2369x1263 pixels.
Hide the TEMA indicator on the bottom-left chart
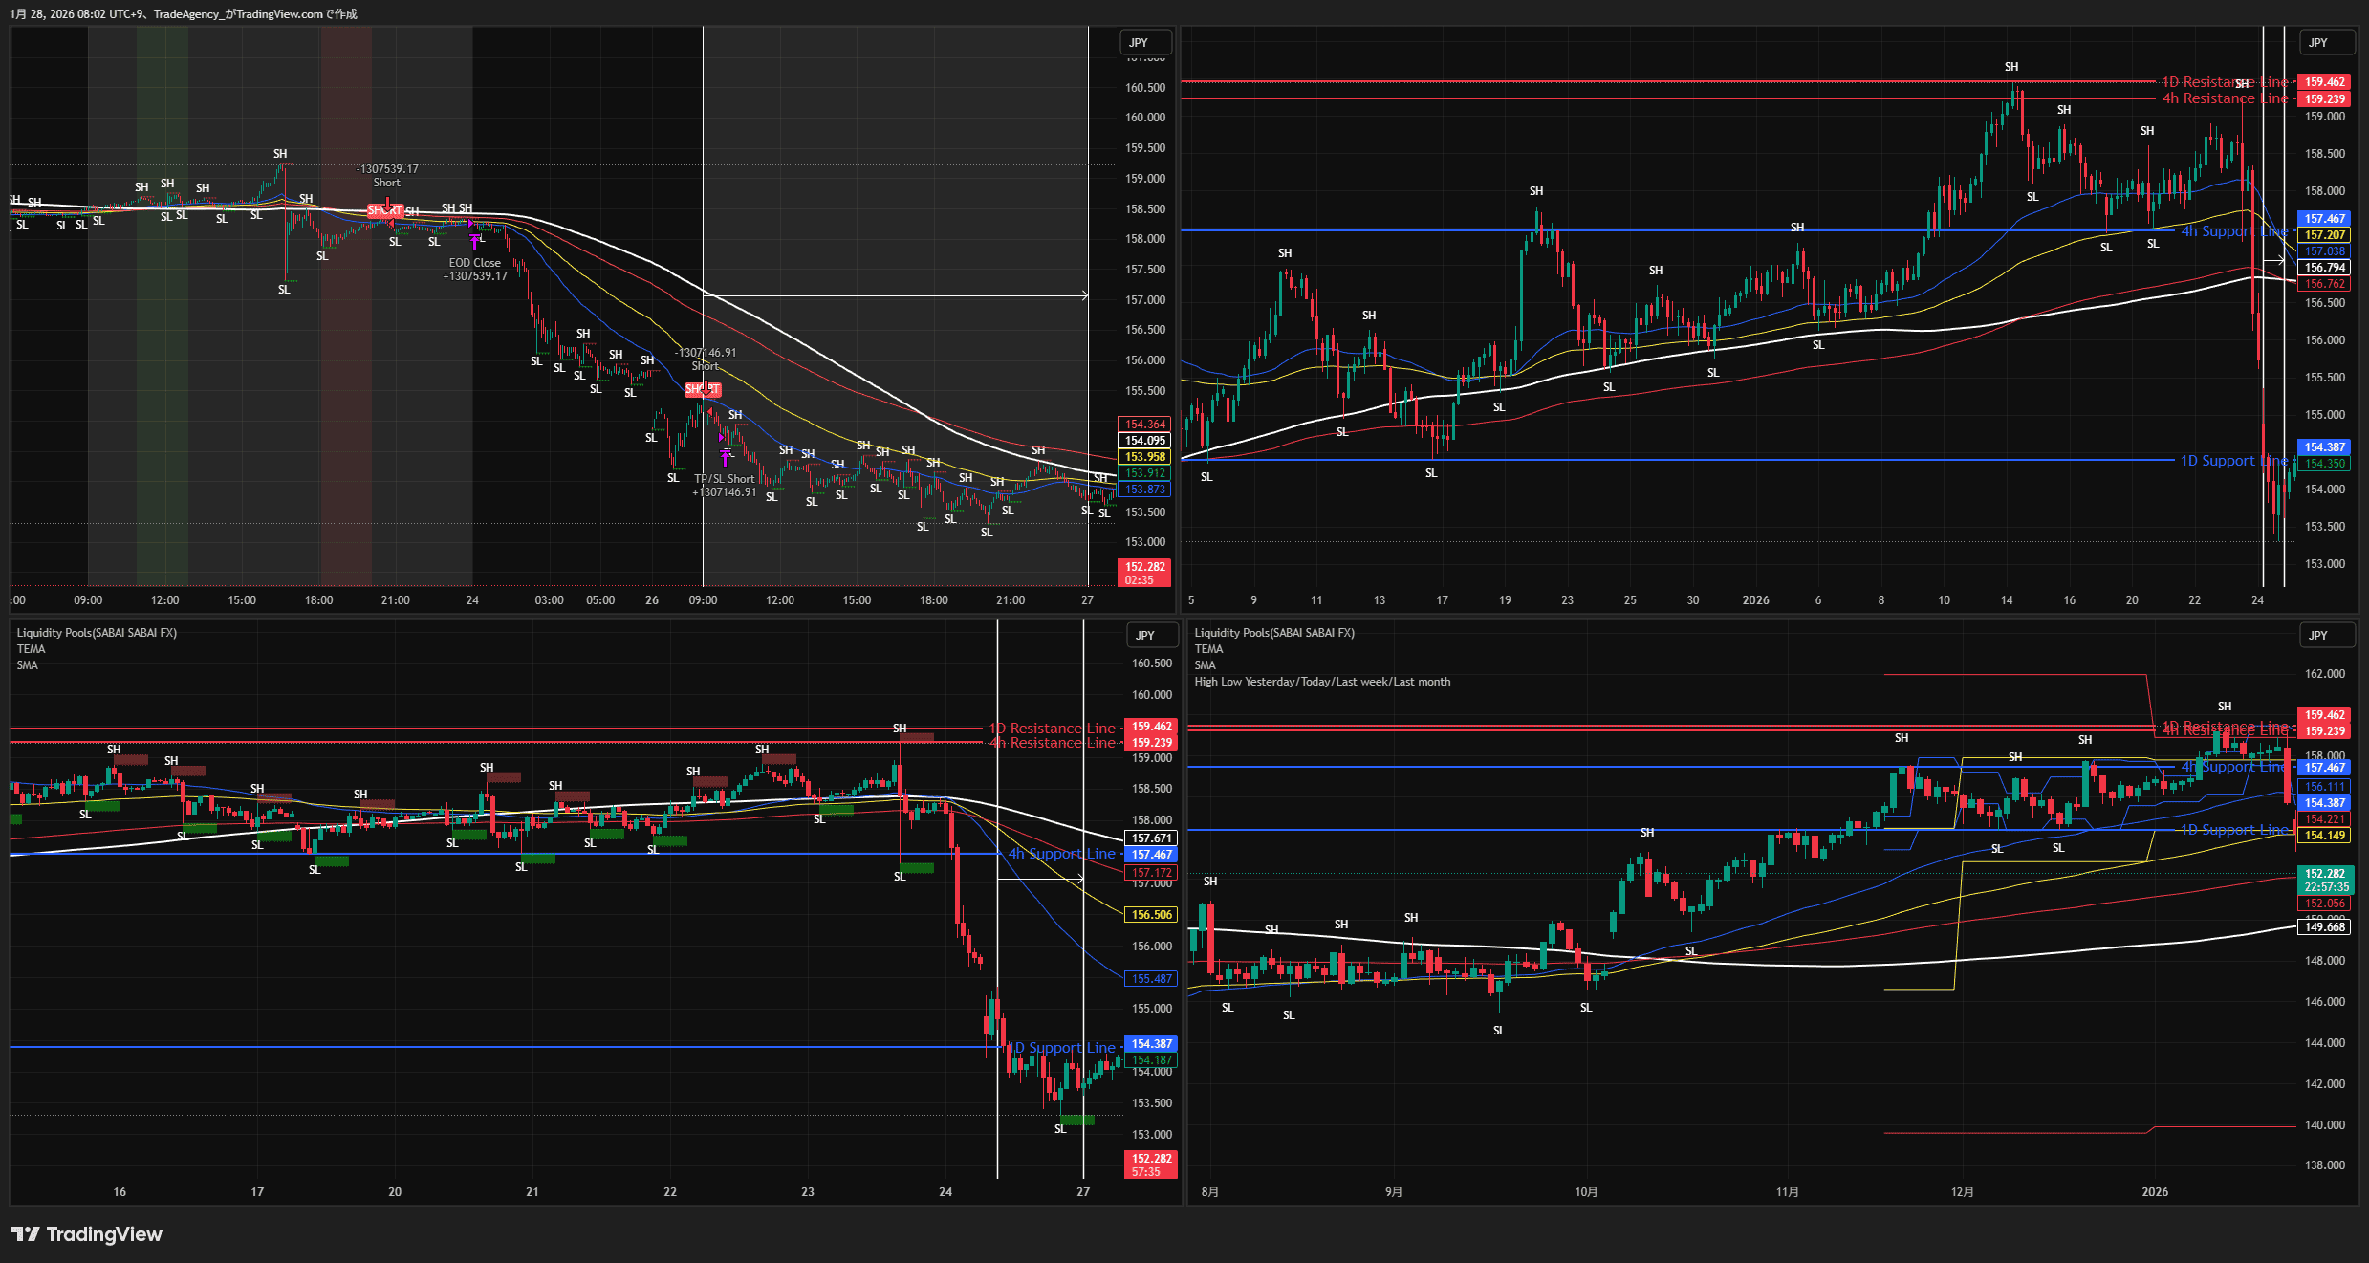30,648
